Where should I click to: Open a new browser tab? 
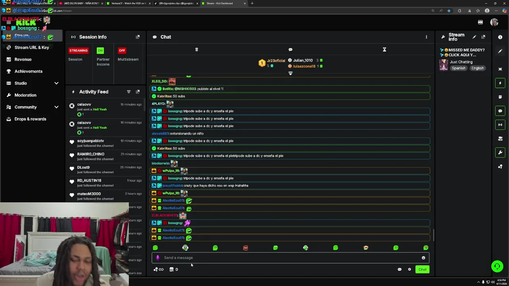(x=252, y=3)
